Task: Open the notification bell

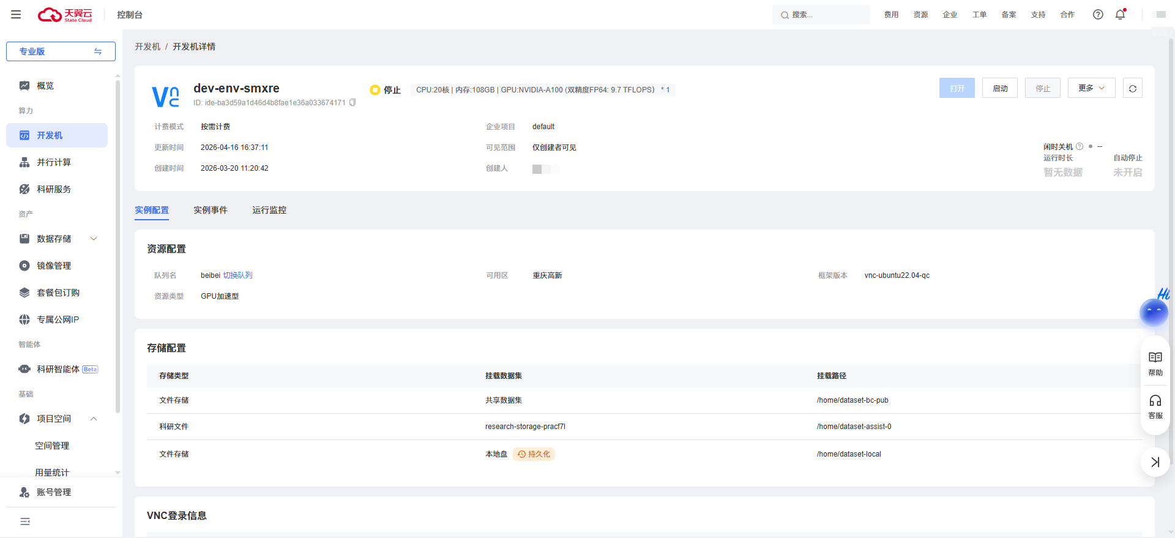Action: tap(1120, 15)
